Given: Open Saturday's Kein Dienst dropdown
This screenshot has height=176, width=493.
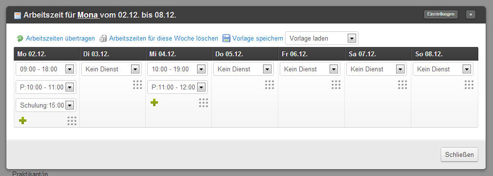Looking at the screenshot, I should (377, 69).
